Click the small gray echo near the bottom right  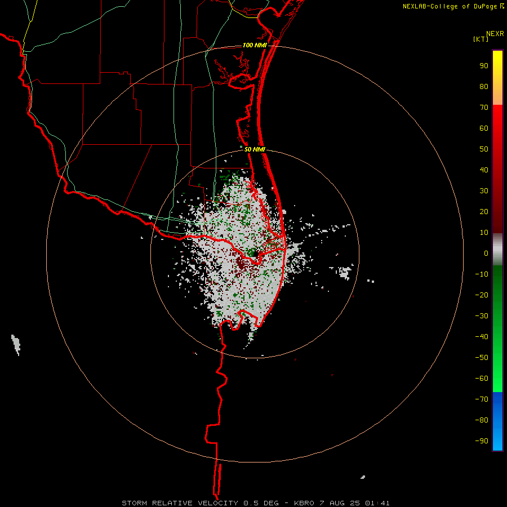(x=363, y=477)
